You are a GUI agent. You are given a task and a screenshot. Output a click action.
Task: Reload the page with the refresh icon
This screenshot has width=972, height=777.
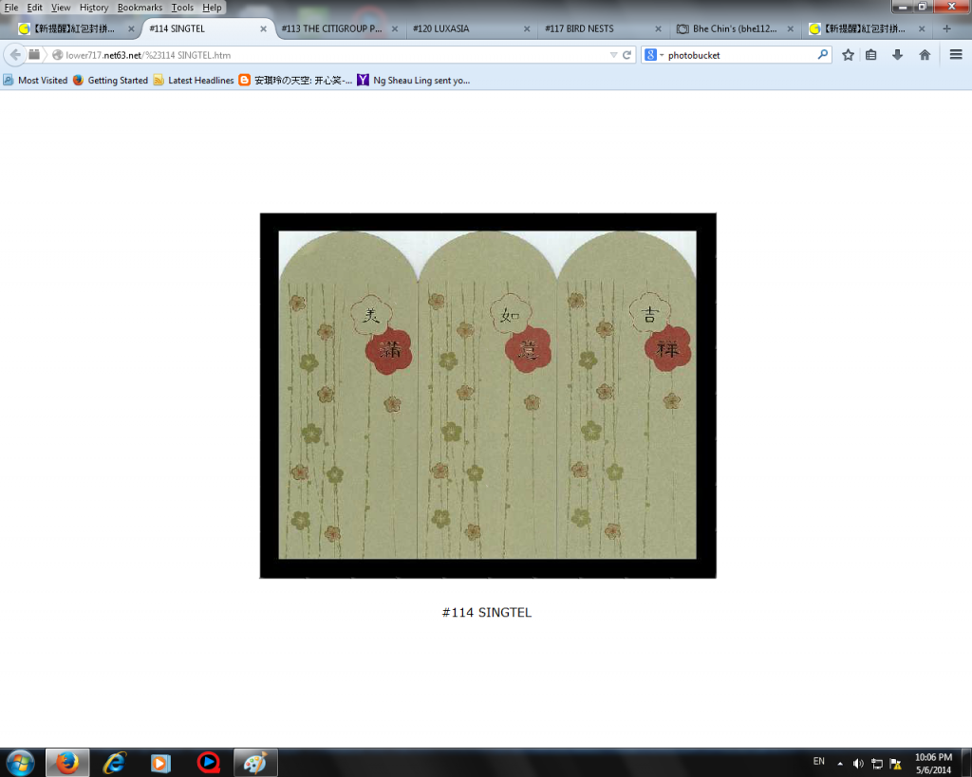point(627,55)
